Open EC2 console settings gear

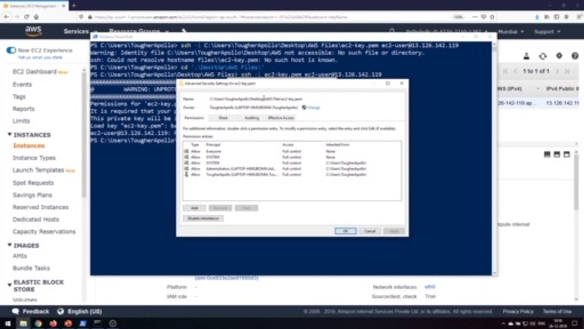559,56
